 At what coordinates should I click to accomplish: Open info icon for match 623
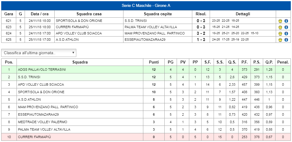pos(286,27)
